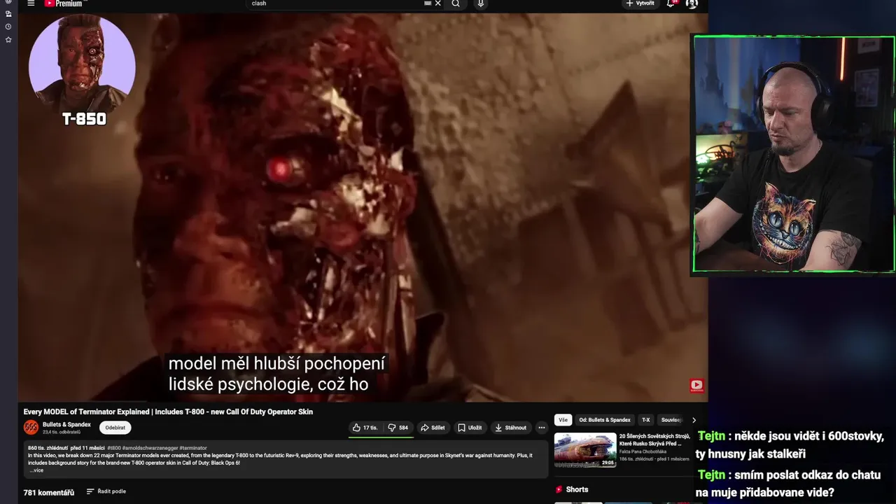Click the magnifier search button
Screen dimensions: 896x504
pos(456,3)
